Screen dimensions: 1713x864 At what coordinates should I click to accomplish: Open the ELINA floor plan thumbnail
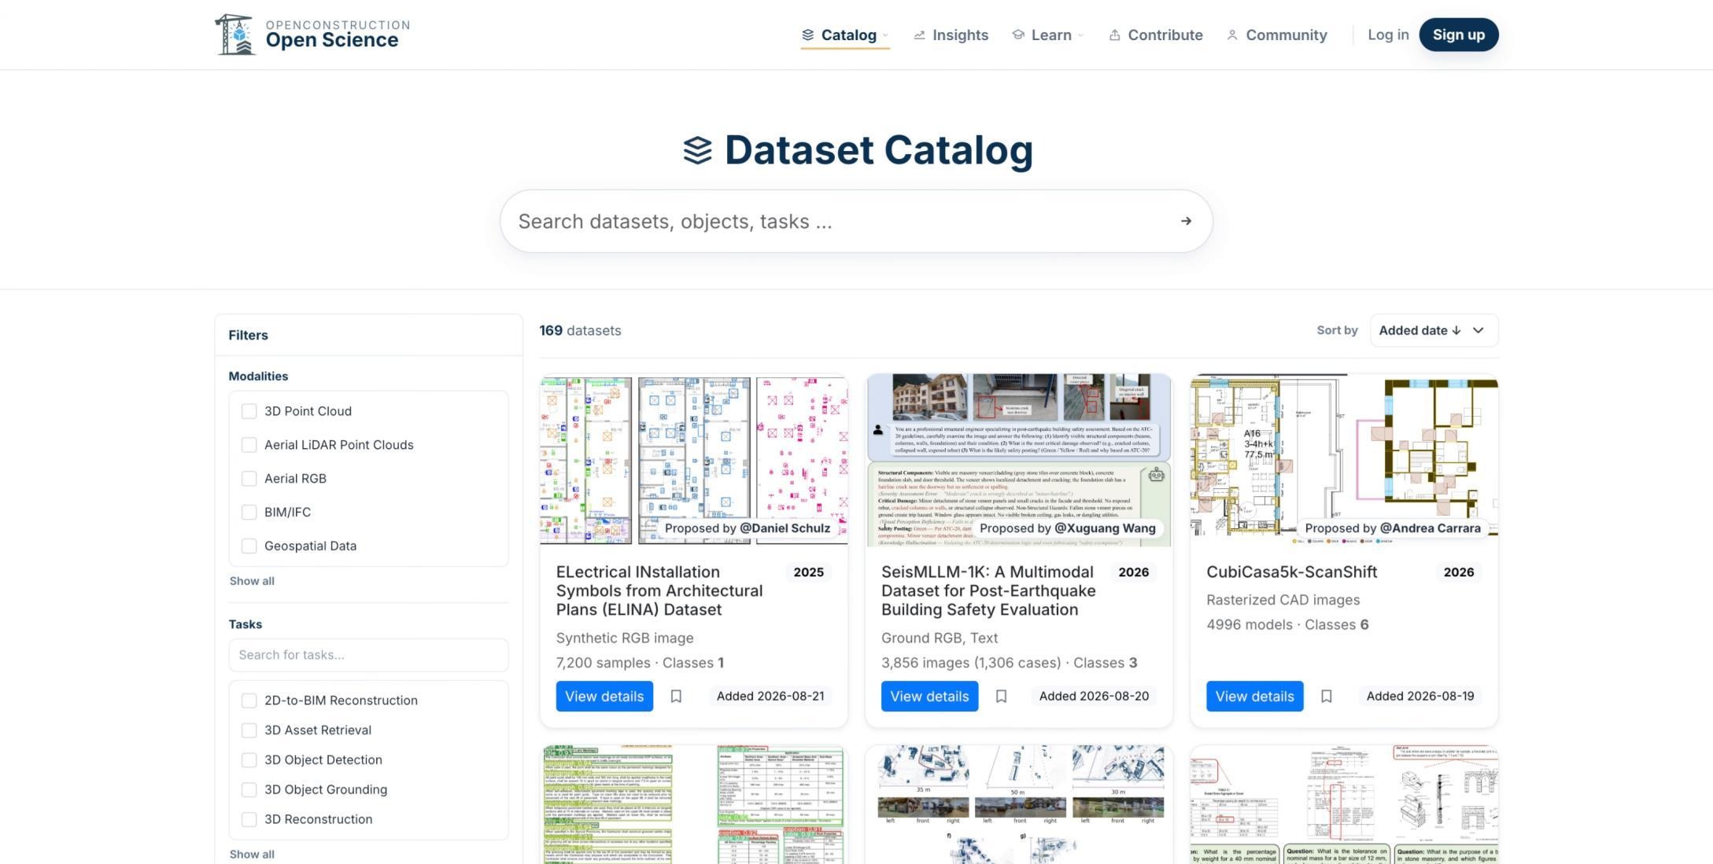tap(693, 460)
